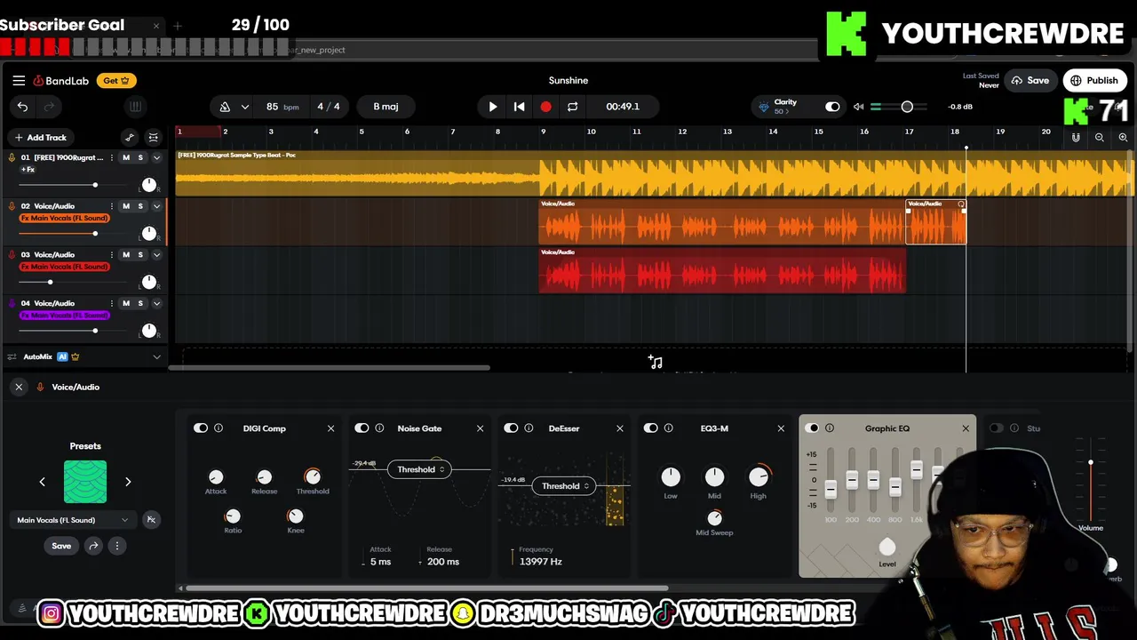
Task: Click the 85 bpm tempo field
Action: point(282,107)
